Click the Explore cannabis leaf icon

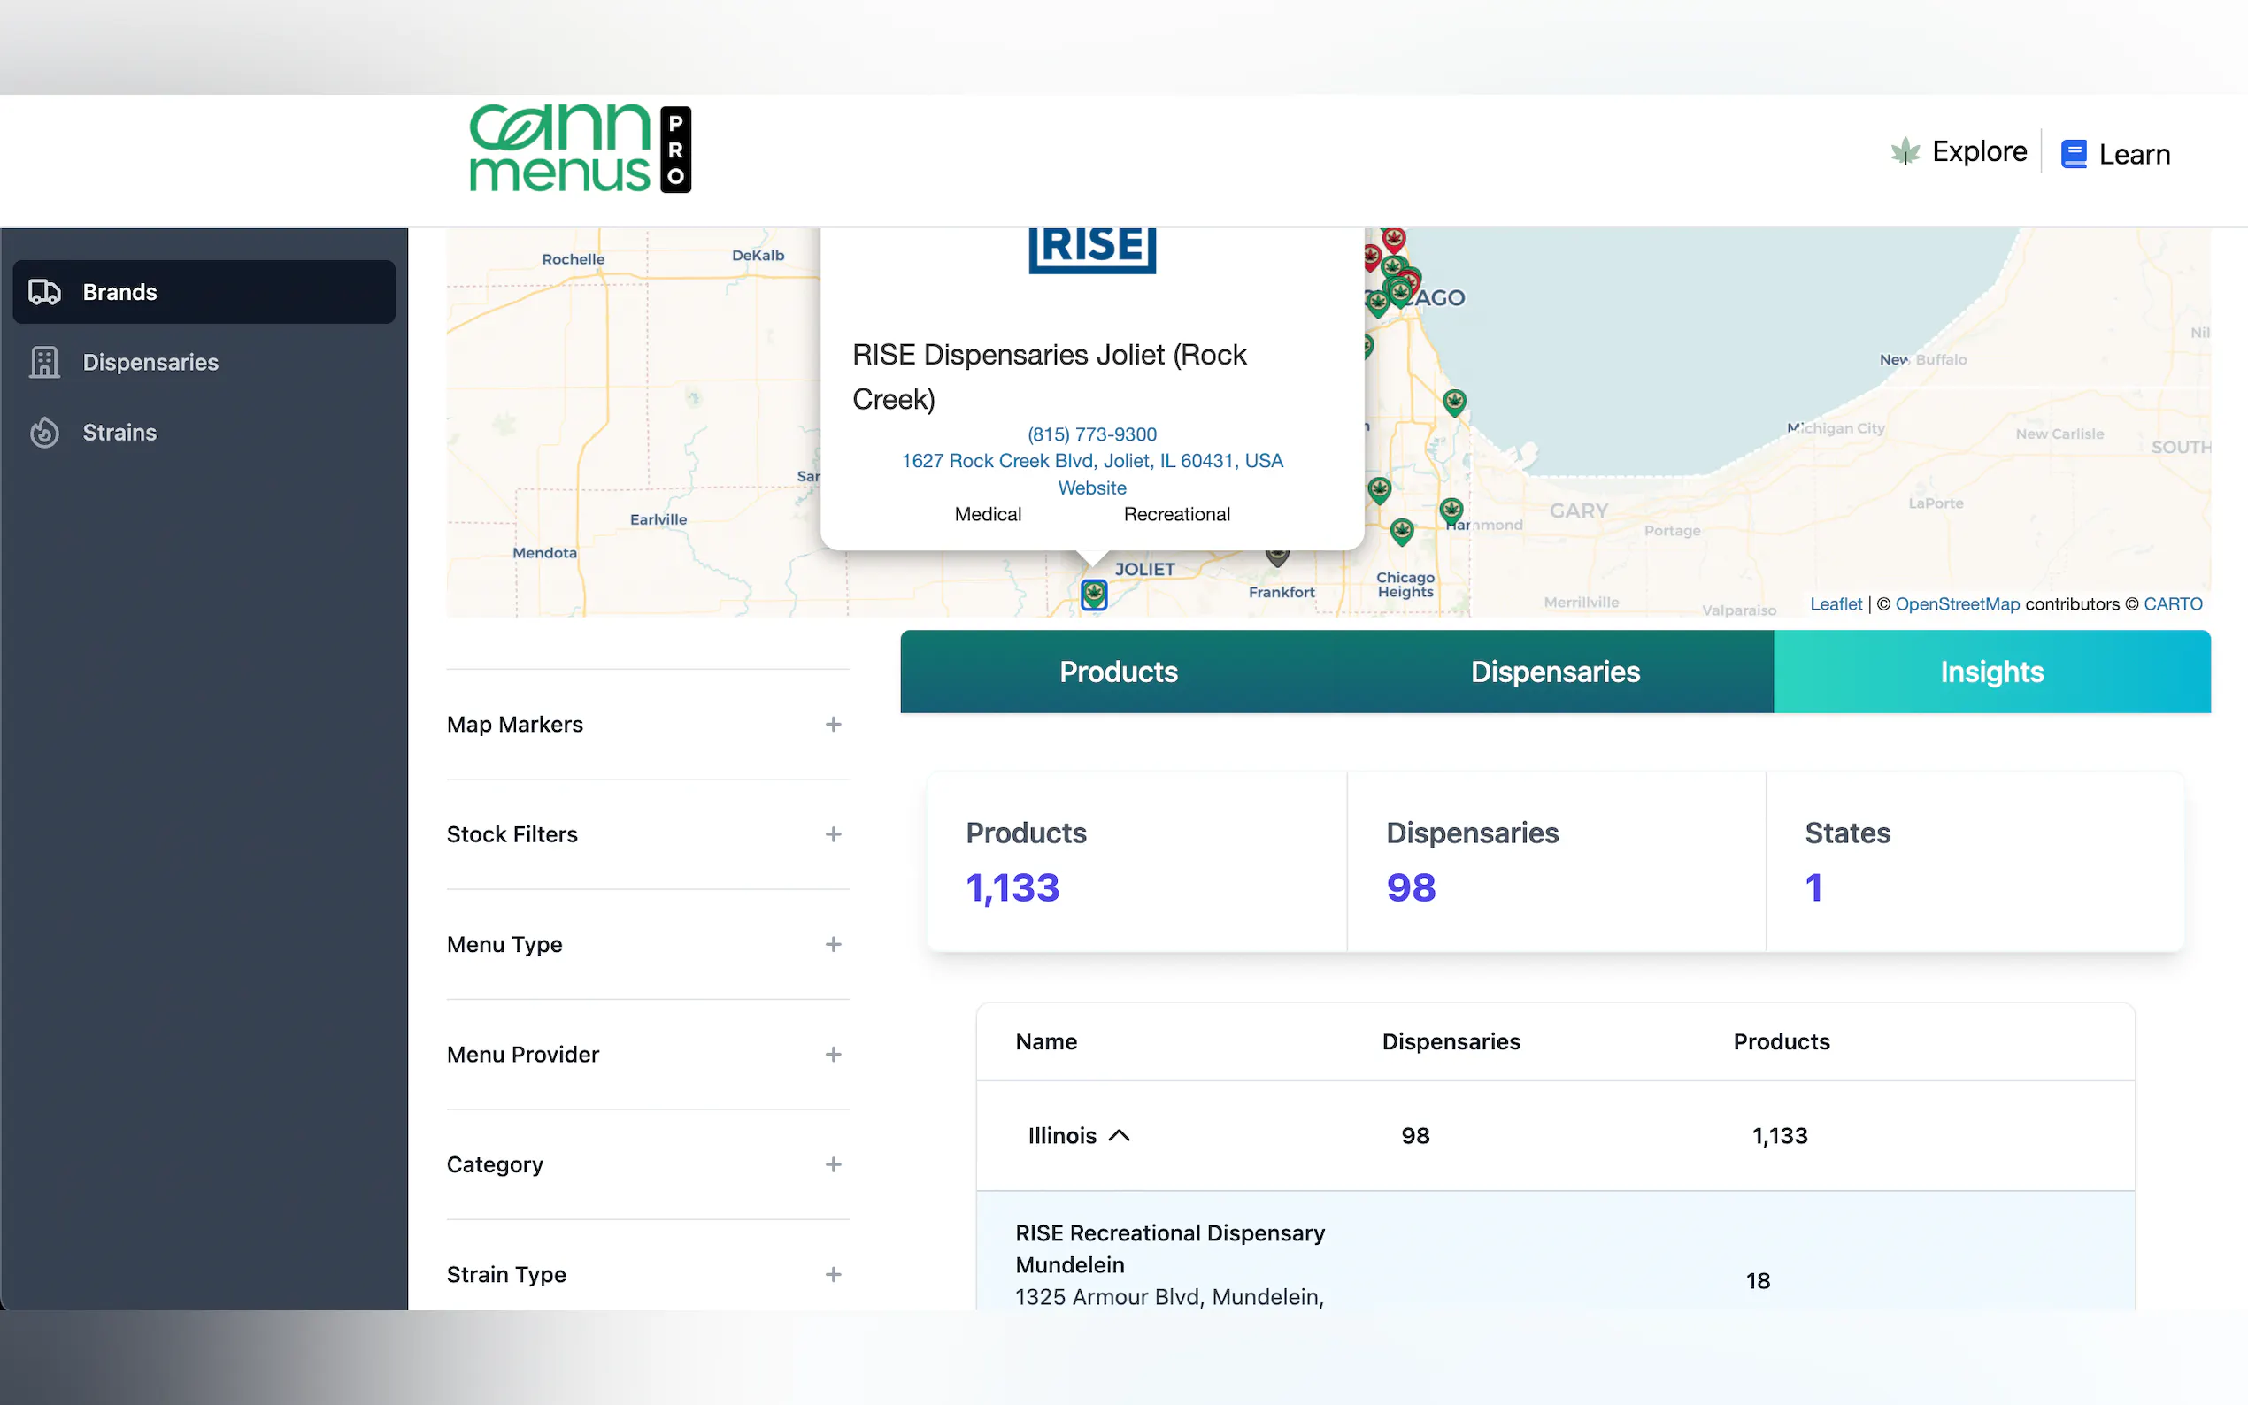pyautogui.click(x=1904, y=151)
